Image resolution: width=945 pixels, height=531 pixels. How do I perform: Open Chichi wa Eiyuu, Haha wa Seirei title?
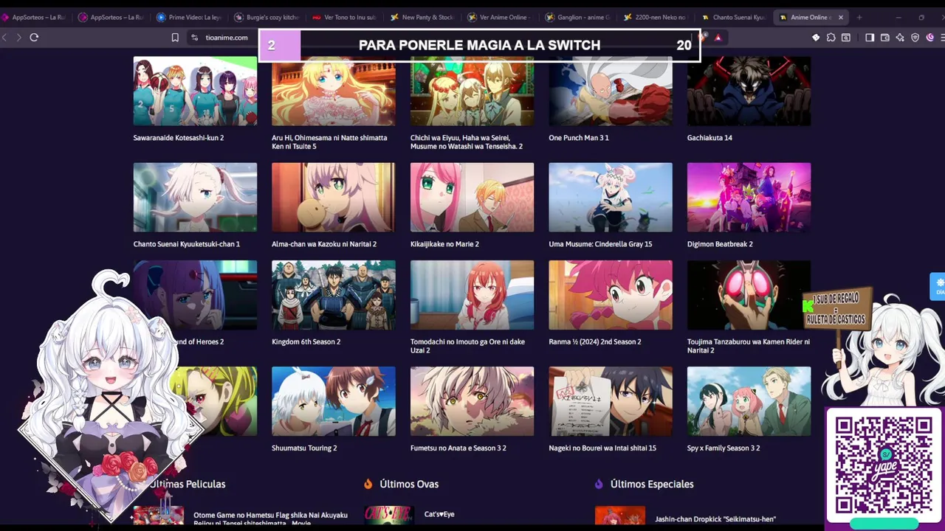click(x=467, y=142)
